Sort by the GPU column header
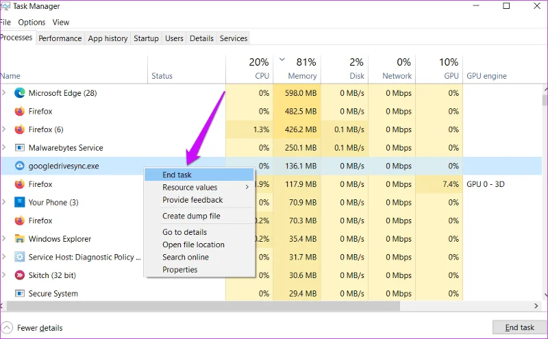This screenshot has width=548, height=339. 439,69
